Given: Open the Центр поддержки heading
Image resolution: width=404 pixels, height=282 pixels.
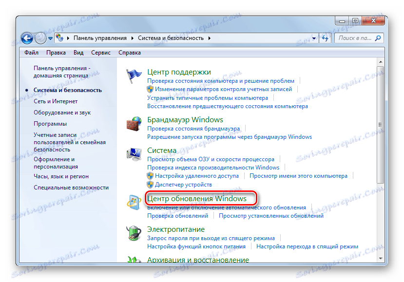Looking at the screenshot, I should (179, 72).
